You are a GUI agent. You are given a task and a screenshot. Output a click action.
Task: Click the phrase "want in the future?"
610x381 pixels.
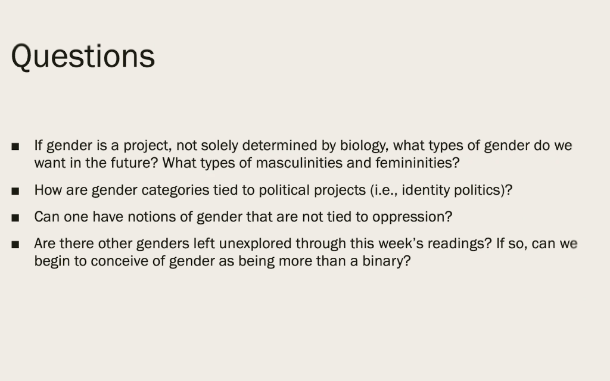[96, 163]
